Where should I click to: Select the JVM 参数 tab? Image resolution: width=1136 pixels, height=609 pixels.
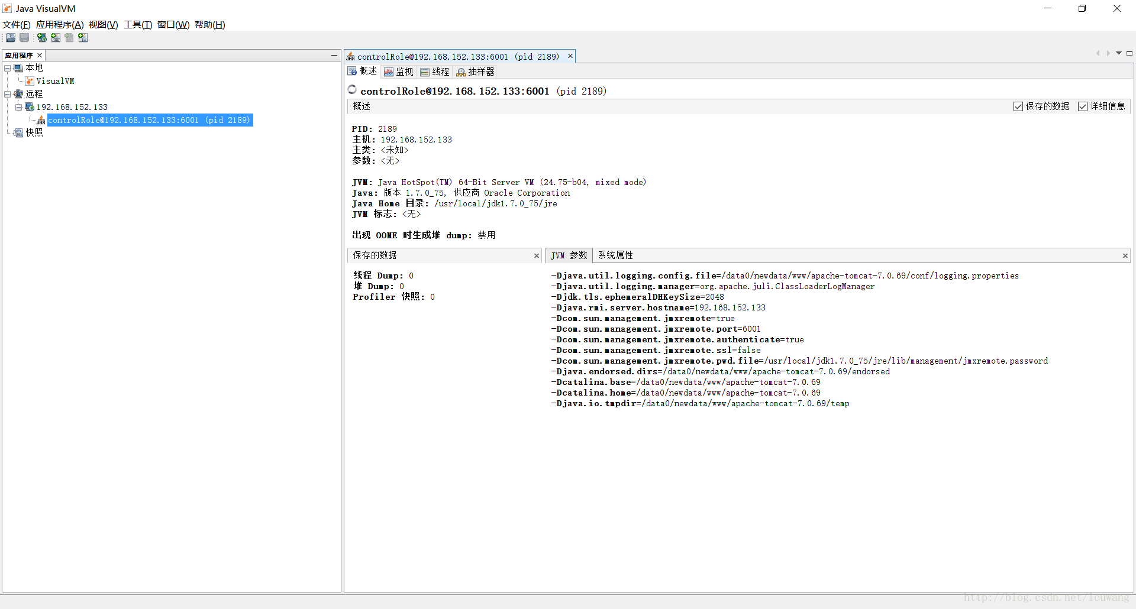pyautogui.click(x=569, y=255)
